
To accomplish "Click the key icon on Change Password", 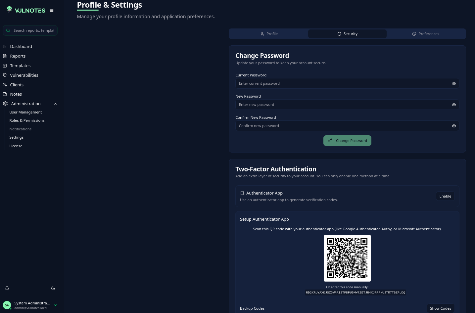I will coord(330,141).
